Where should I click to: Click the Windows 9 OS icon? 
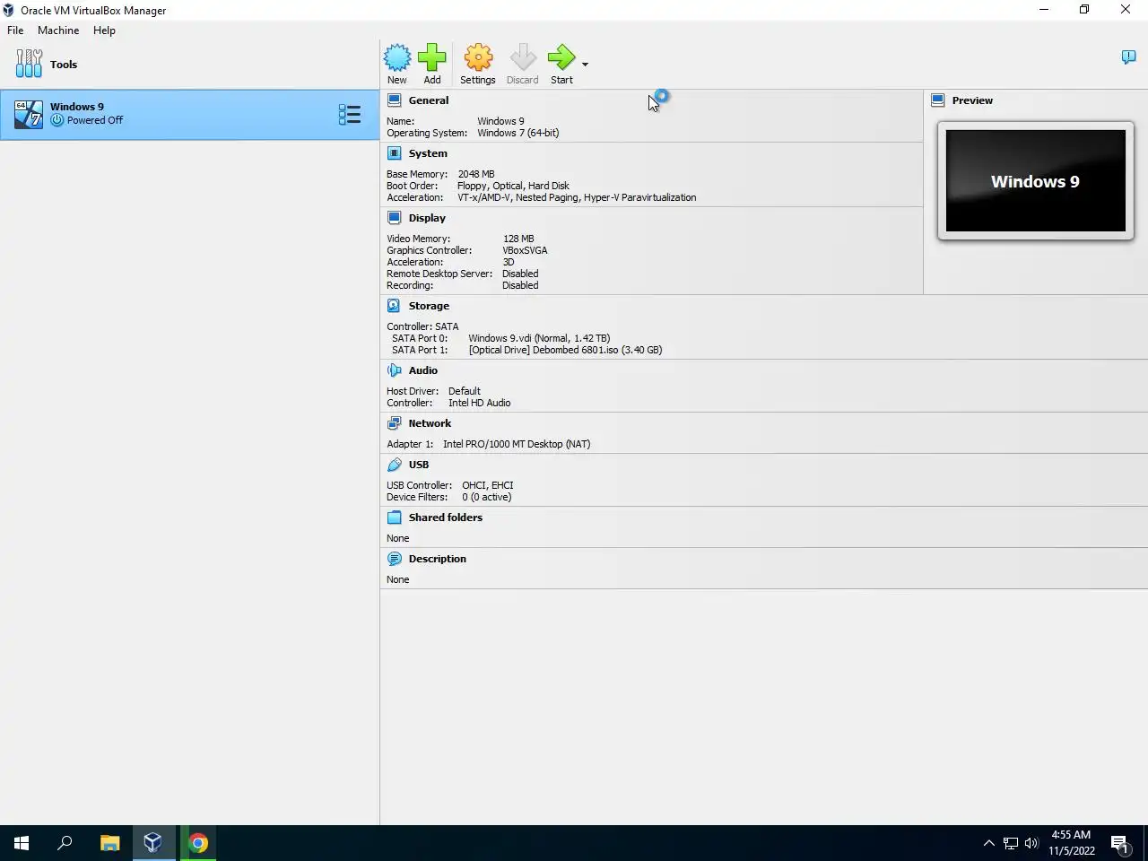pos(29,114)
